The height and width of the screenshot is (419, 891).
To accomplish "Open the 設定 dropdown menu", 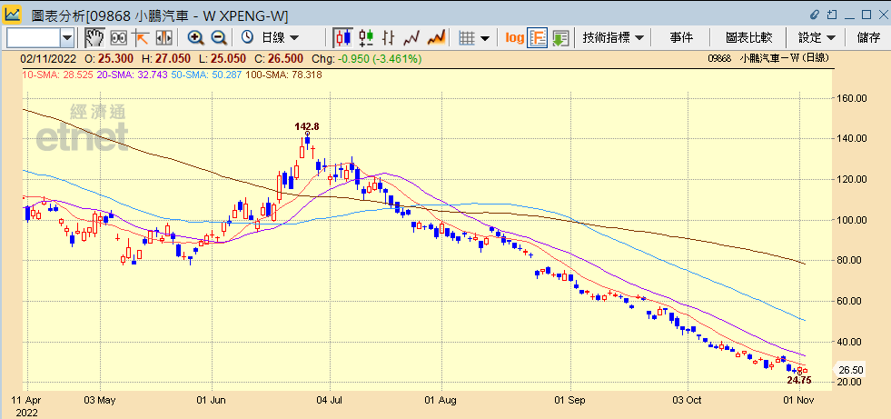I will [x=817, y=38].
